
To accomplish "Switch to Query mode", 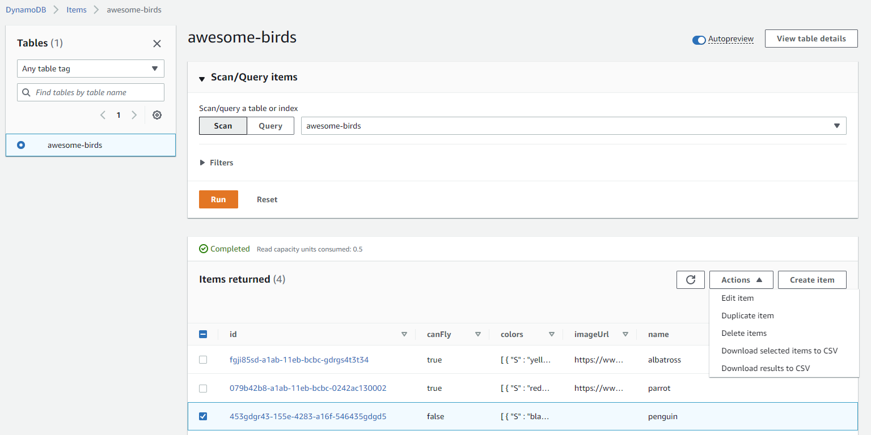I will 270,126.
